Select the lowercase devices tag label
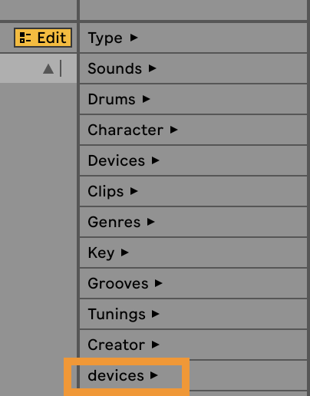Viewport: 310px width, 396px height. click(x=116, y=375)
